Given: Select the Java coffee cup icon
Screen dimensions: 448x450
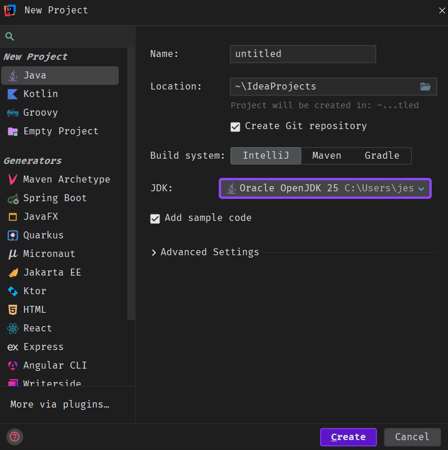Looking at the screenshot, I should (13, 76).
